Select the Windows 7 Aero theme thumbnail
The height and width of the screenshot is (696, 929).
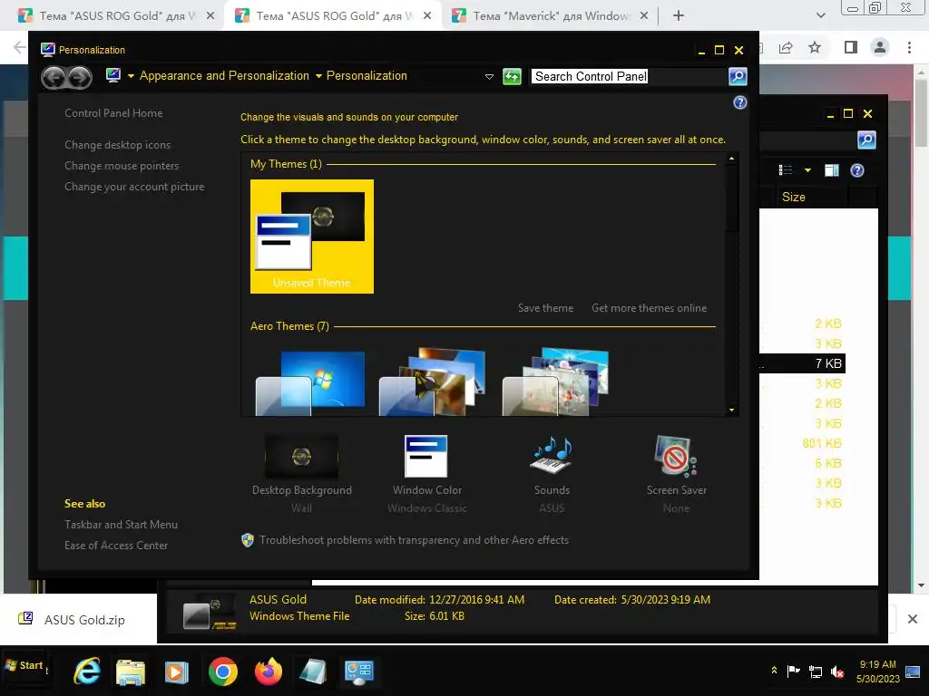pos(310,382)
